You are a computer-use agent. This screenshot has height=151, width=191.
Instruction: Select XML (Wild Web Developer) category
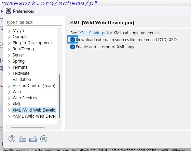tap(34, 110)
